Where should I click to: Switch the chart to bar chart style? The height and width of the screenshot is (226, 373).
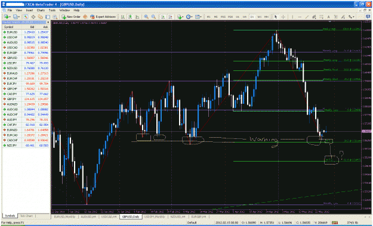[x=123, y=17]
